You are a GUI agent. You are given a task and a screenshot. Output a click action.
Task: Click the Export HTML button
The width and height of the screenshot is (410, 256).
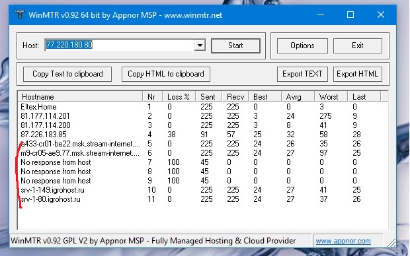[x=358, y=74]
